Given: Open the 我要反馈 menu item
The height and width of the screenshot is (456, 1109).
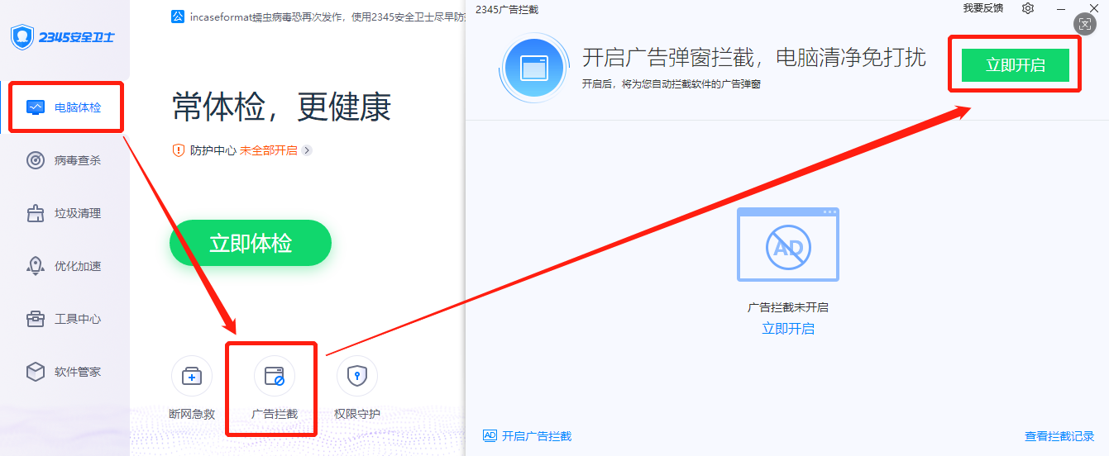Looking at the screenshot, I should 983,8.
